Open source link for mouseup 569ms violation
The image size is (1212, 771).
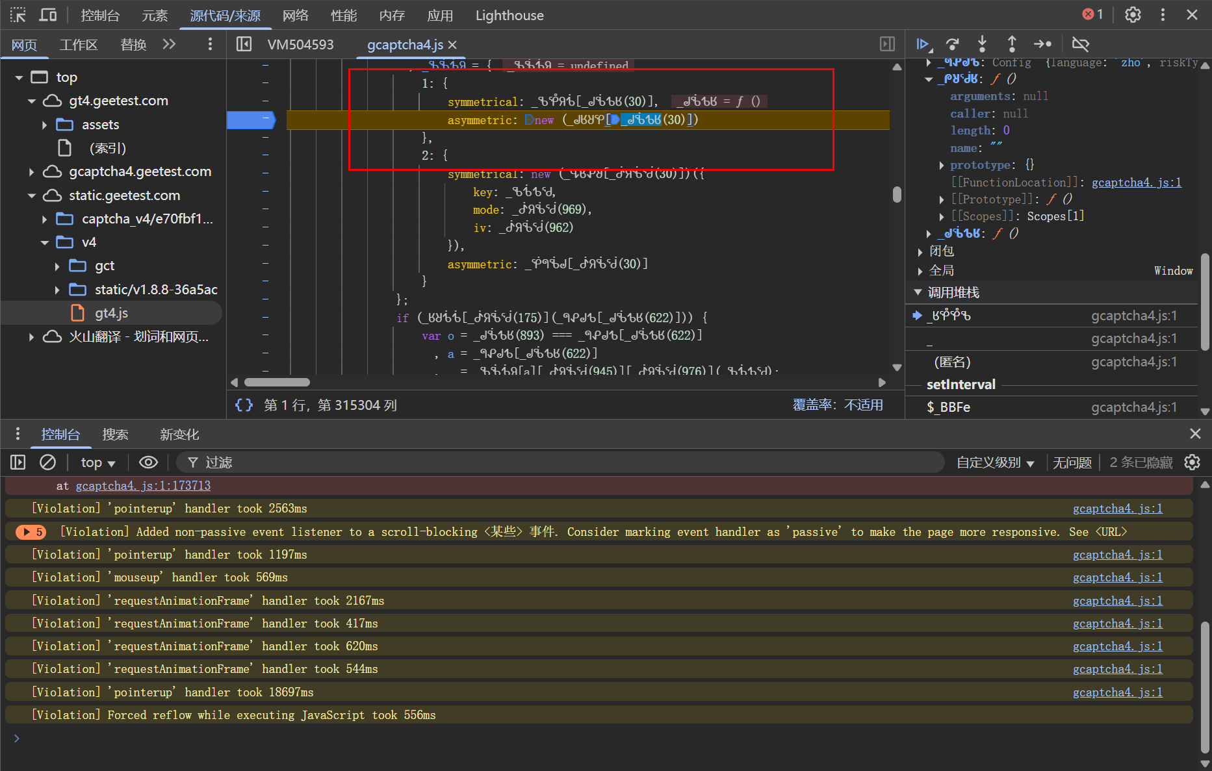tap(1118, 577)
